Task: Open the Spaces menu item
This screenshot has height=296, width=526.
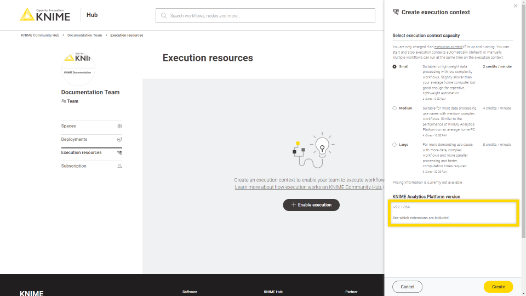Action: pos(68,126)
